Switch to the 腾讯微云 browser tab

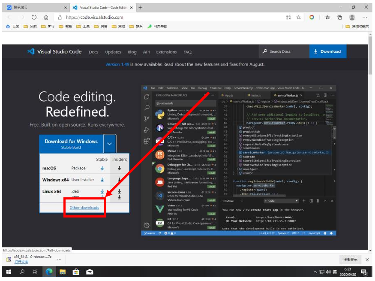click(x=34, y=8)
